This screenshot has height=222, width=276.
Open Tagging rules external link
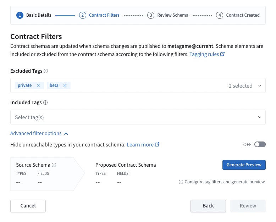207,54
